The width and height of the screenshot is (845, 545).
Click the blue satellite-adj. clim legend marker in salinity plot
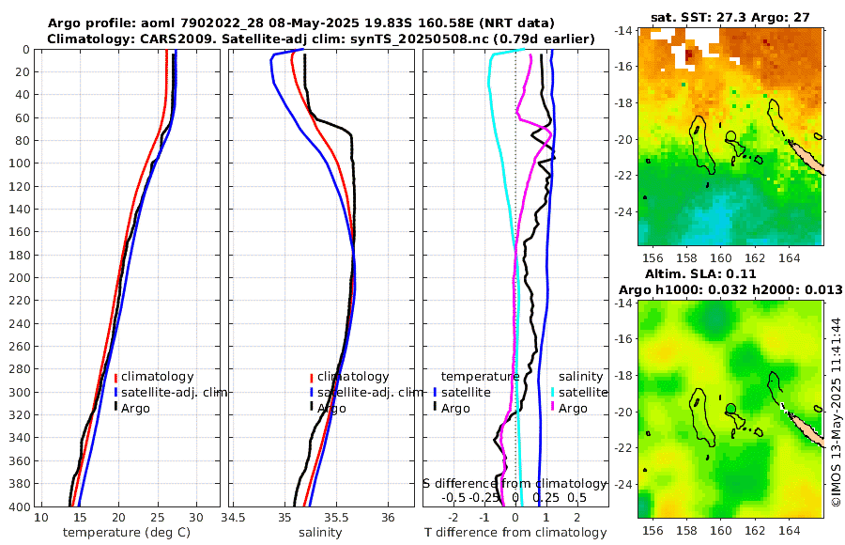pos(312,393)
